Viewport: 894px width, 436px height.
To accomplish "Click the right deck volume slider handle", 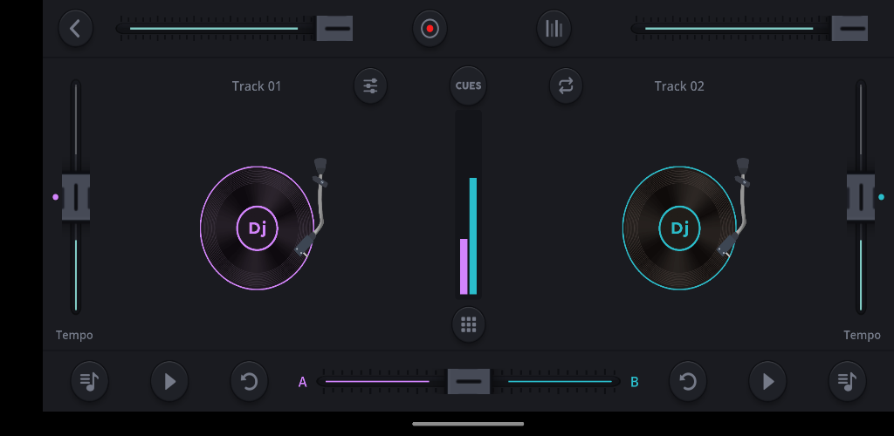I will point(849,28).
